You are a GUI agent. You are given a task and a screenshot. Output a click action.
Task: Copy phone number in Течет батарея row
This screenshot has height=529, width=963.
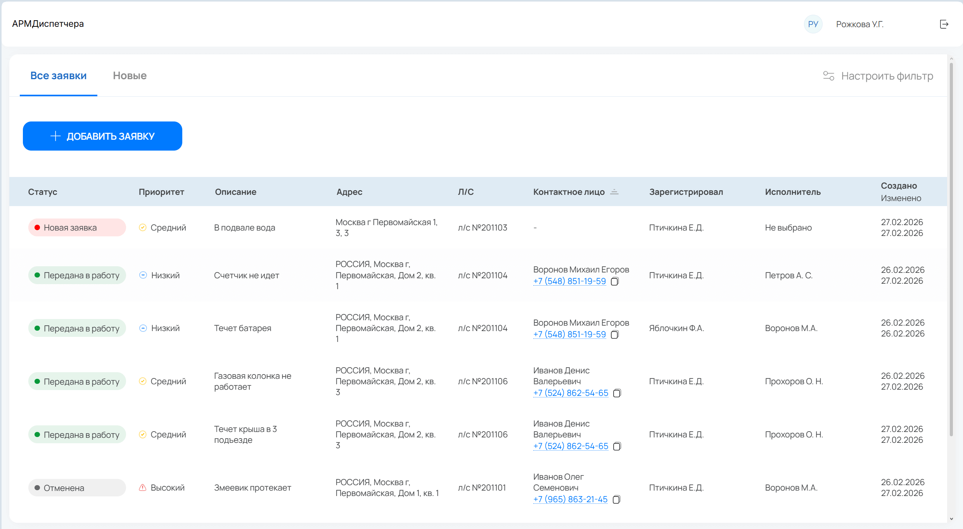pyautogui.click(x=615, y=335)
